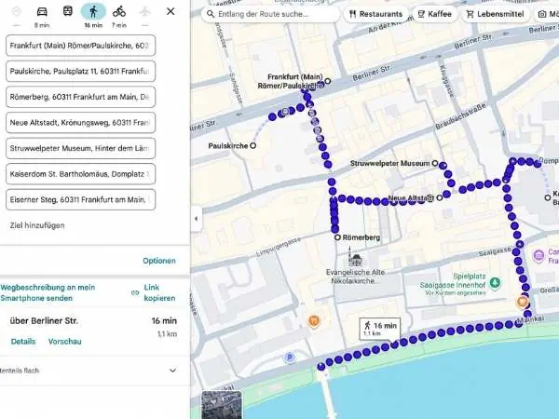
Task: Close the directions panel
Action: click(170, 11)
